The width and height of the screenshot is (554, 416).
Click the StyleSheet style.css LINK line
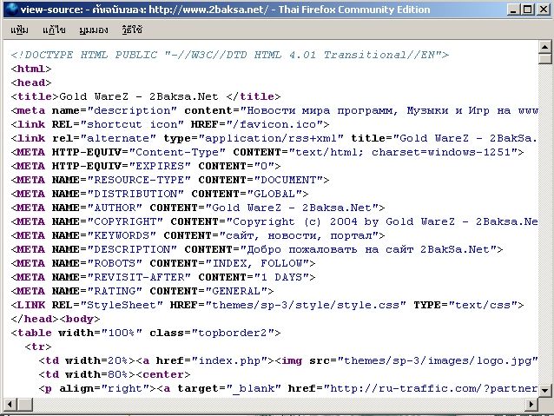point(267,305)
